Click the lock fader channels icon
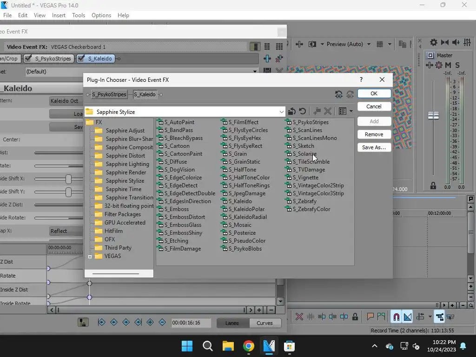Image resolution: width=476 pixels, height=357 pixels. [433, 185]
